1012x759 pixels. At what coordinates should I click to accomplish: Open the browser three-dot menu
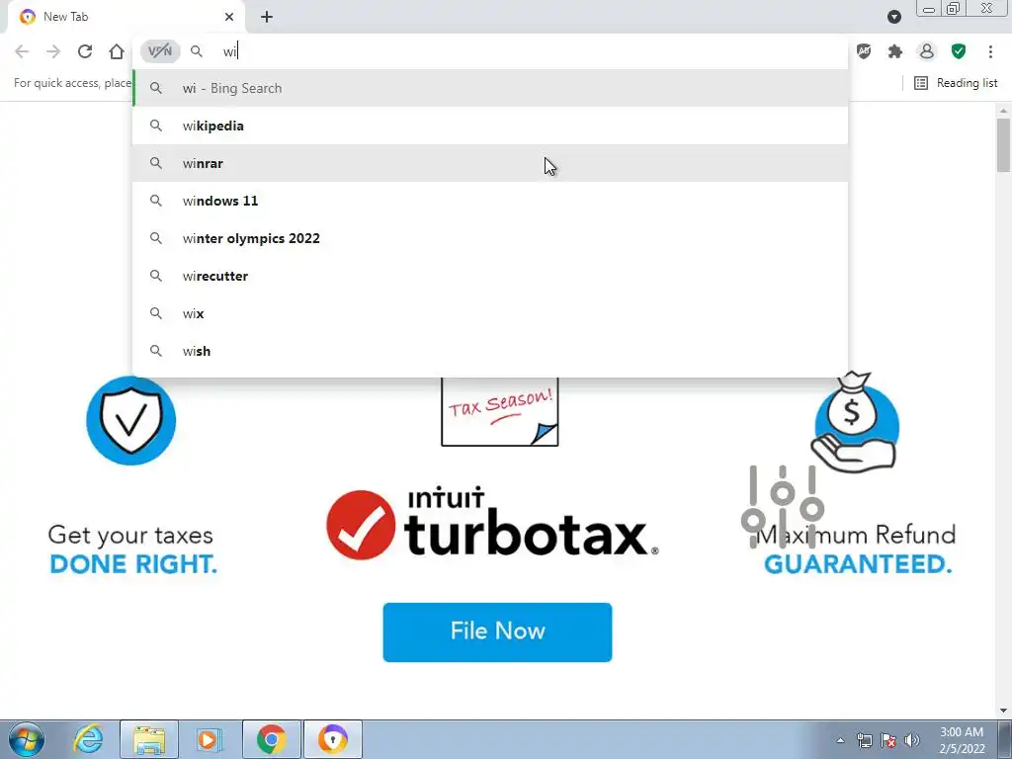pos(990,51)
